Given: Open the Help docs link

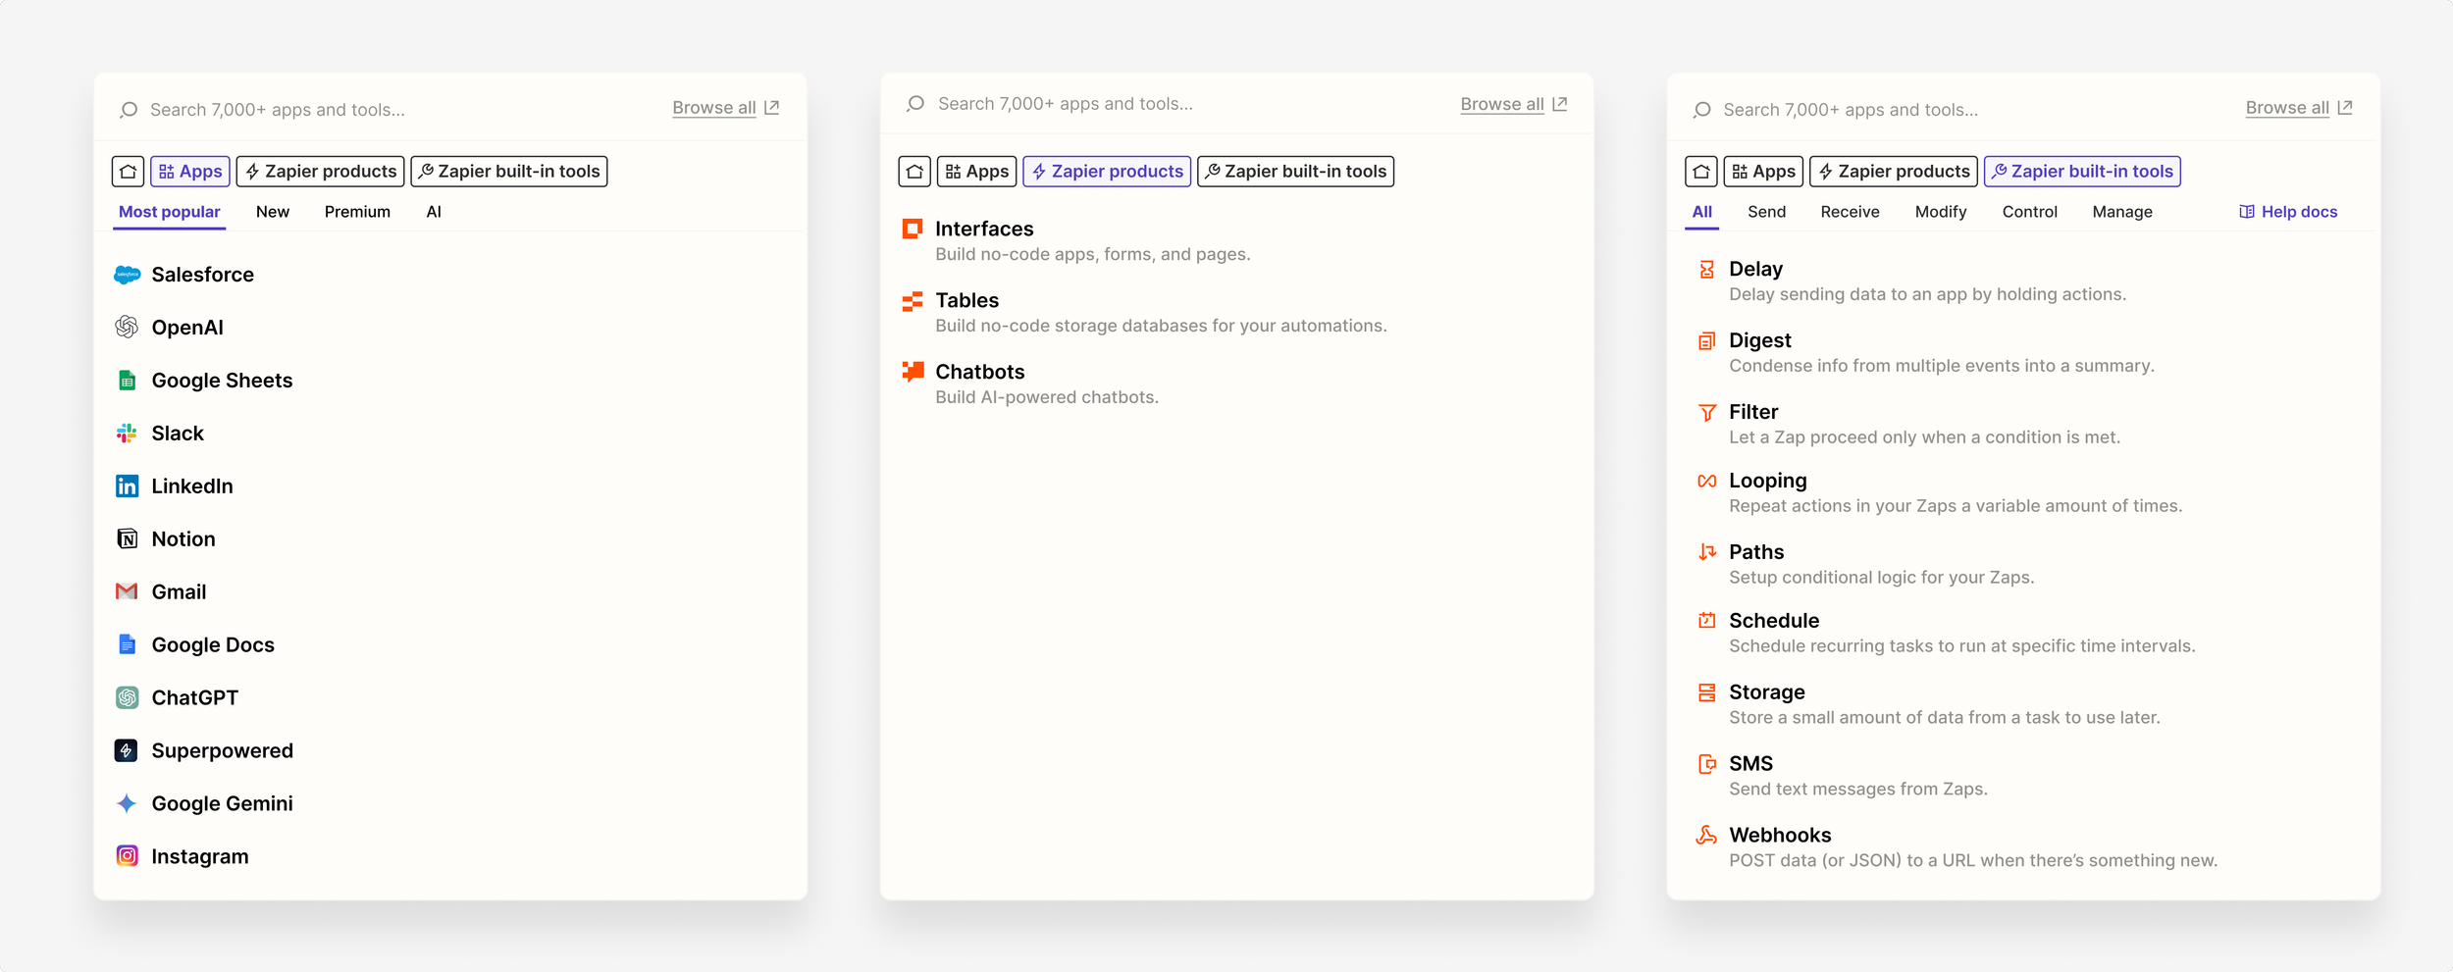Looking at the screenshot, I should [x=2288, y=212].
